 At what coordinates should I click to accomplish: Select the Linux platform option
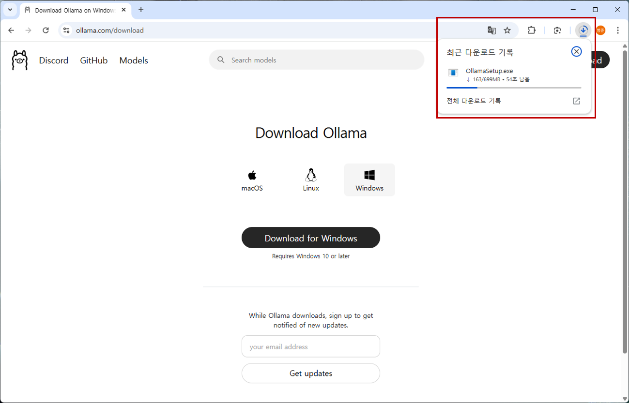311,180
